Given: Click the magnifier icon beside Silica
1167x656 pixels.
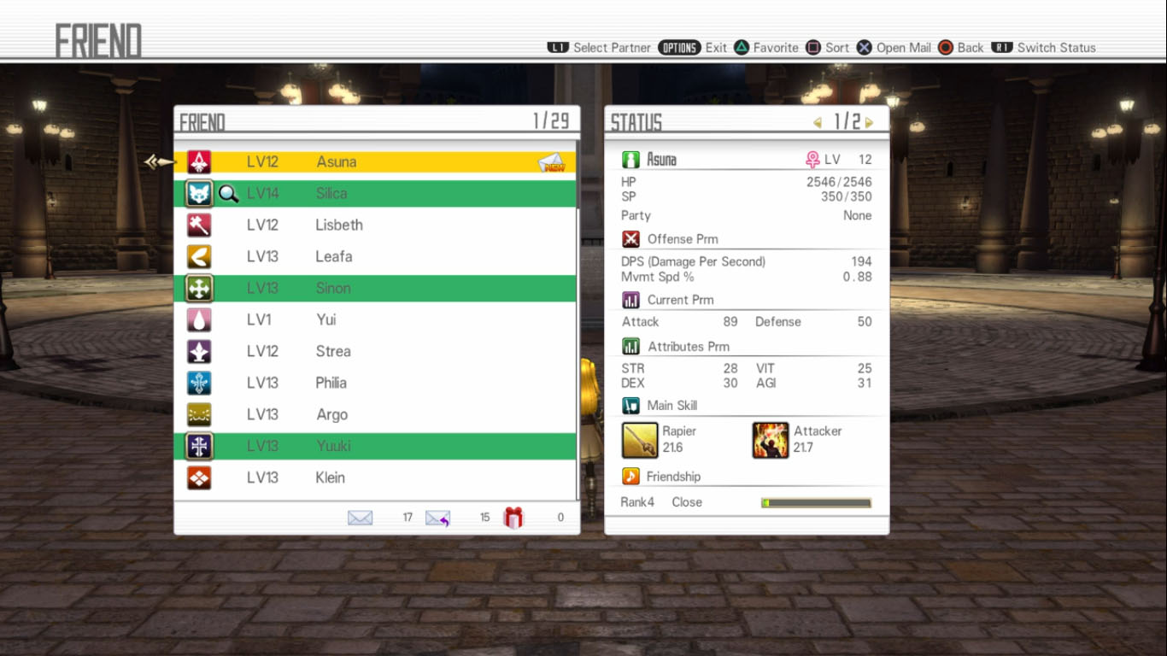Looking at the screenshot, I should click(x=228, y=194).
